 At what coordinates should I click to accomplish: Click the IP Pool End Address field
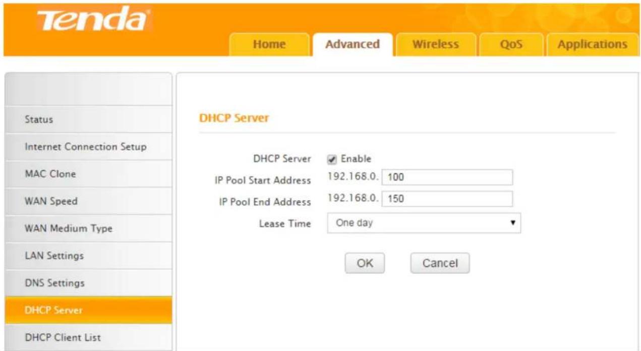coord(447,199)
